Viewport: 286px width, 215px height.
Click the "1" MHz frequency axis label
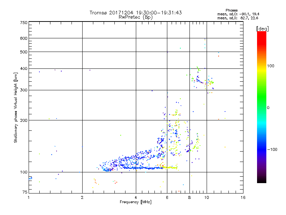[29, 197]
